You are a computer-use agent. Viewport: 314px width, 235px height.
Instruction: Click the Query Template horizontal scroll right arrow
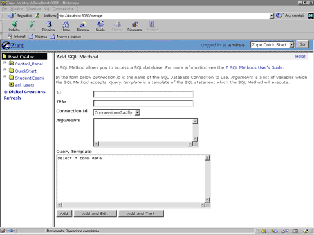point(203,205)
